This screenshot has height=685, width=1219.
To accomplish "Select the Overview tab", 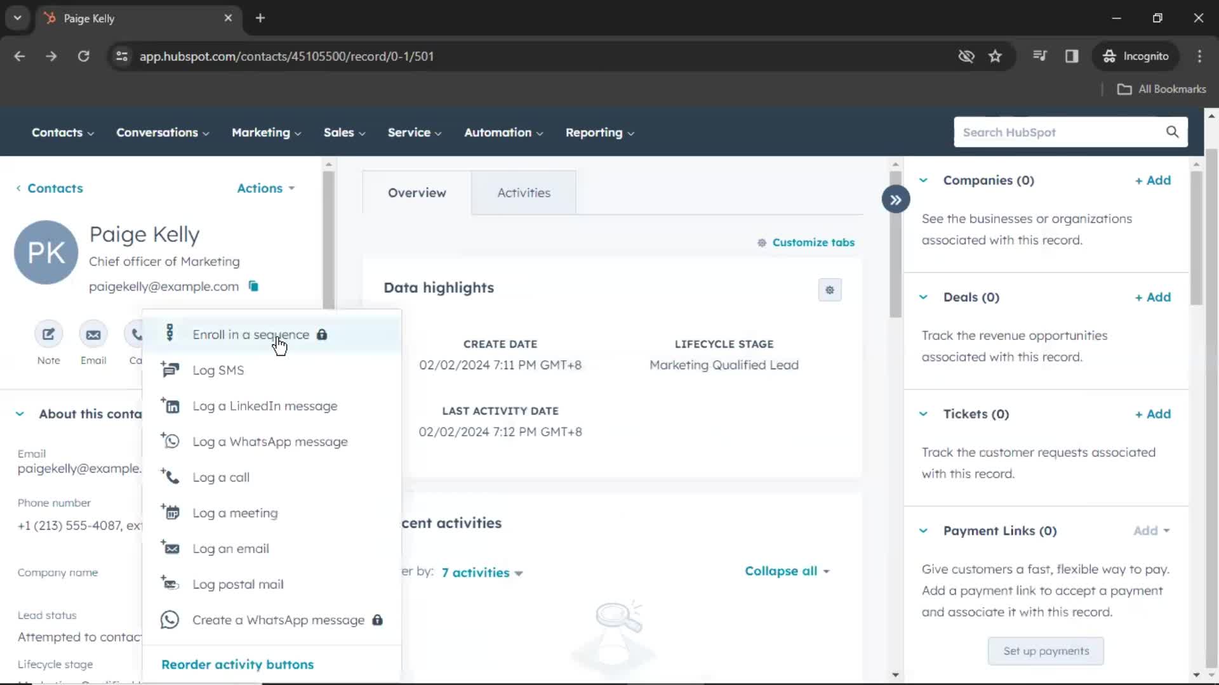I will point(417,193).
